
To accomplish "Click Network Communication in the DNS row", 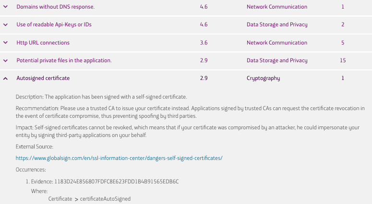I will [276, 7].
